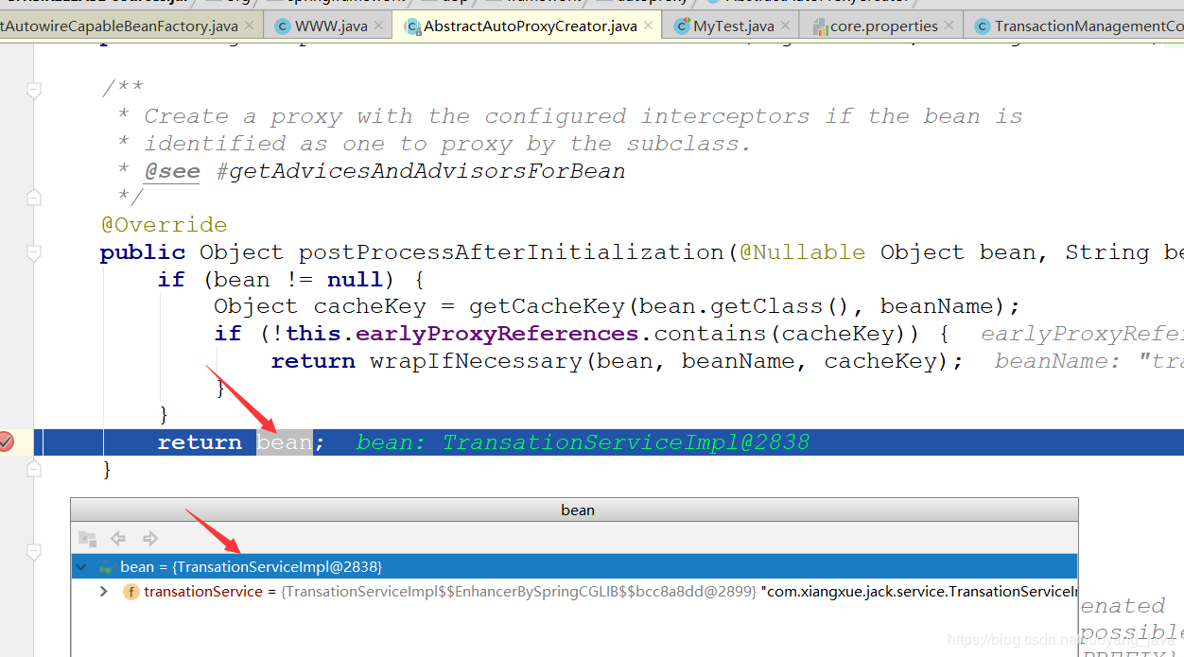
Task: Click the AbstractAutoProxyCreator.java file icon
Action: pos(412,26)
